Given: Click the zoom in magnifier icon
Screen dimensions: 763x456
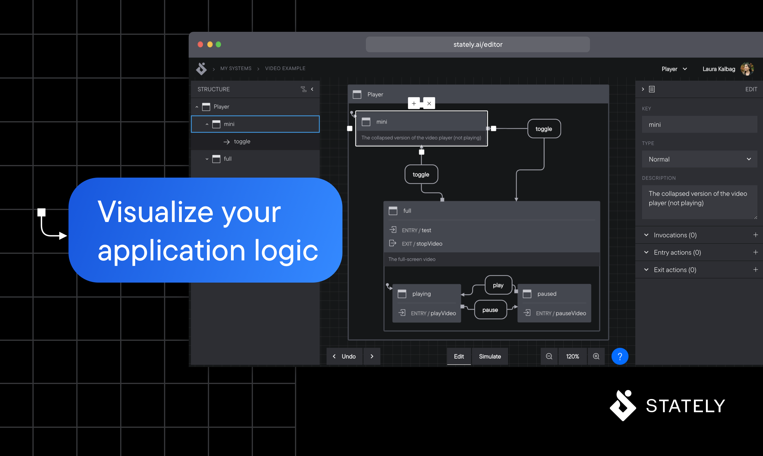Looking at the screenshot, I should pyautogui.click(x=596, y=356).
